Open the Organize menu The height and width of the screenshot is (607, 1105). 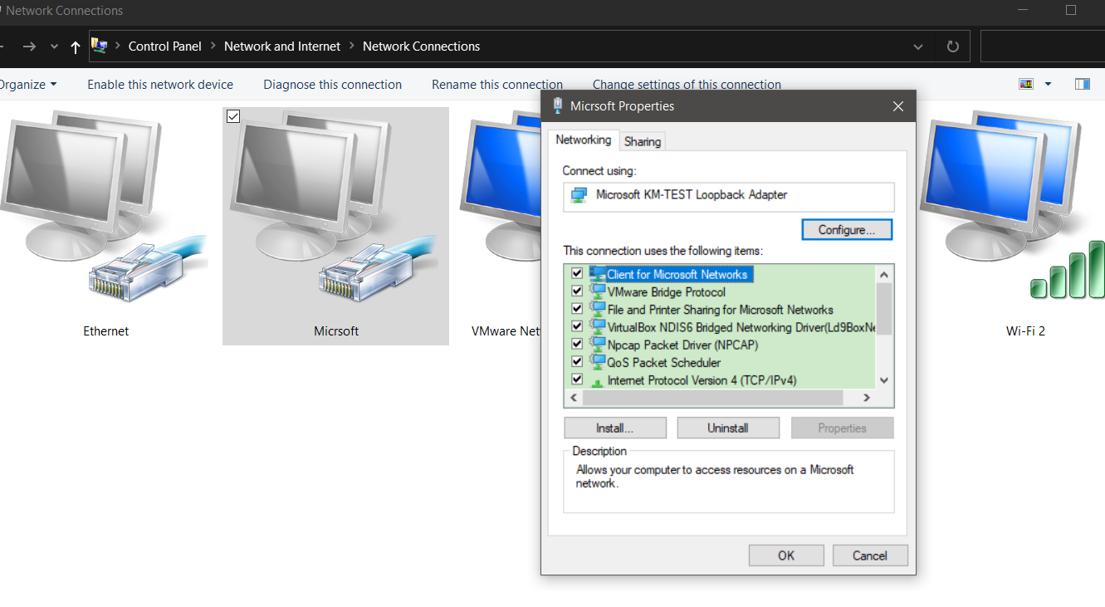(x=27, y=84)
